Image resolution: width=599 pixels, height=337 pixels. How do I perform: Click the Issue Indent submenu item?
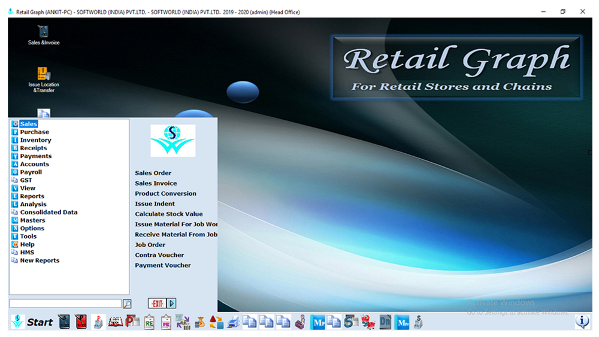[x=155, y=204]
